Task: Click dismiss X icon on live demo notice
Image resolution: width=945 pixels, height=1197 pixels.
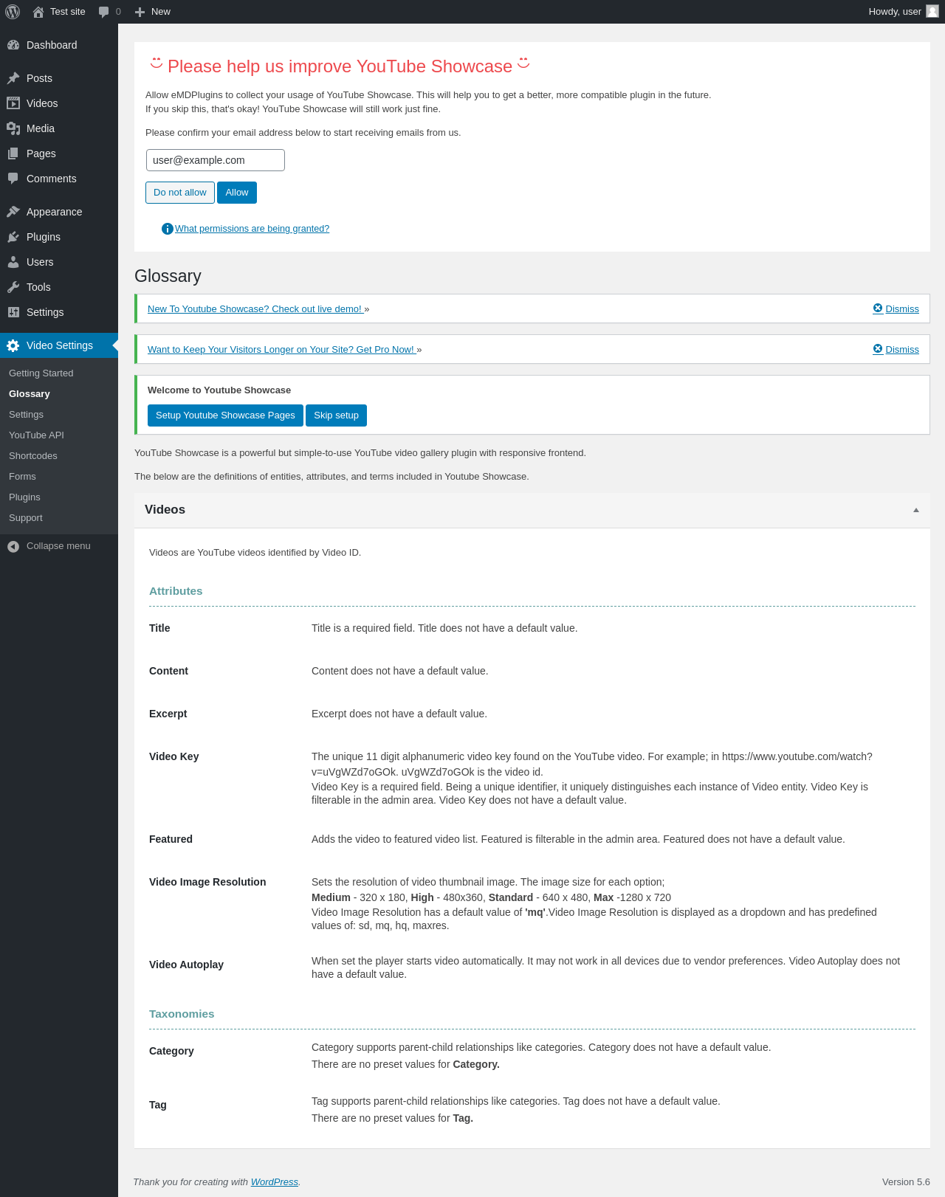Action: (x=878, y=308)
